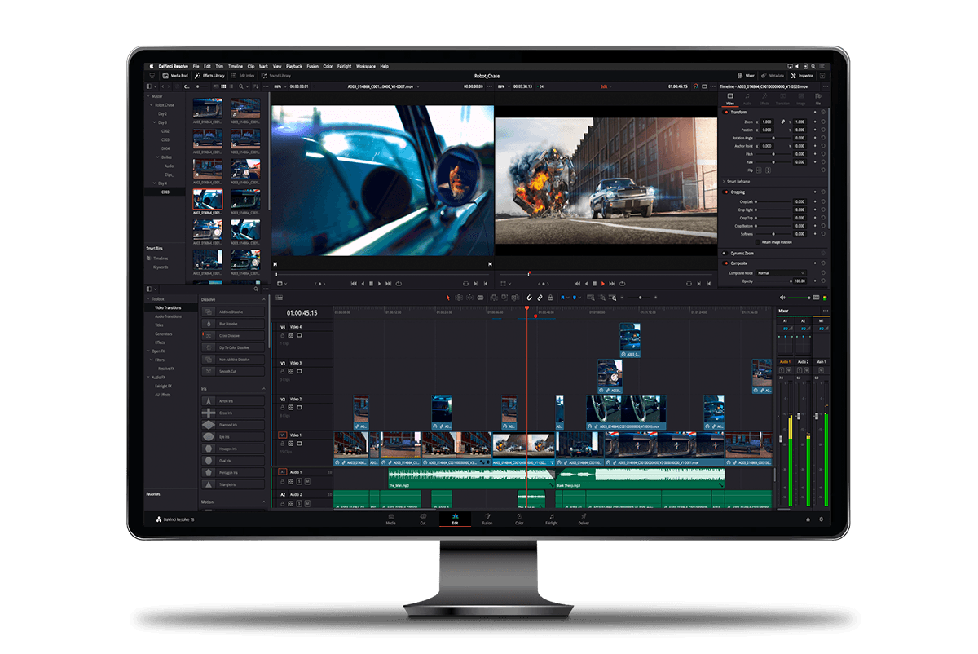Collapse the Master bin

click(148, 96)
